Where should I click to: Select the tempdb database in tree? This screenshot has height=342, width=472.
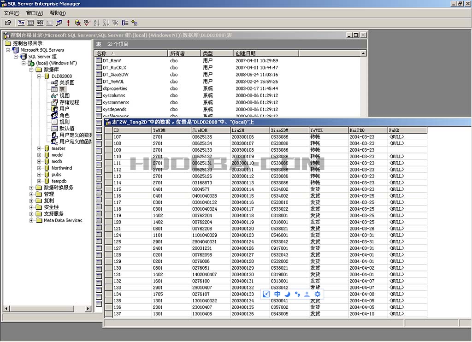[59, 181]
